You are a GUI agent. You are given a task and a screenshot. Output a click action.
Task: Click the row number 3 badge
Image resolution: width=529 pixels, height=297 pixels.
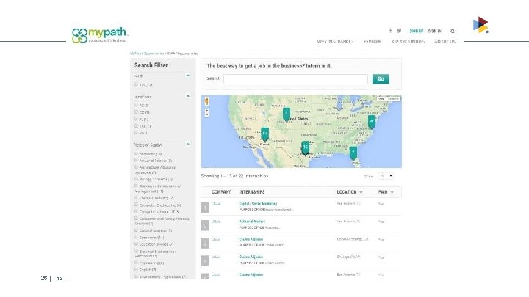[205, 243]
